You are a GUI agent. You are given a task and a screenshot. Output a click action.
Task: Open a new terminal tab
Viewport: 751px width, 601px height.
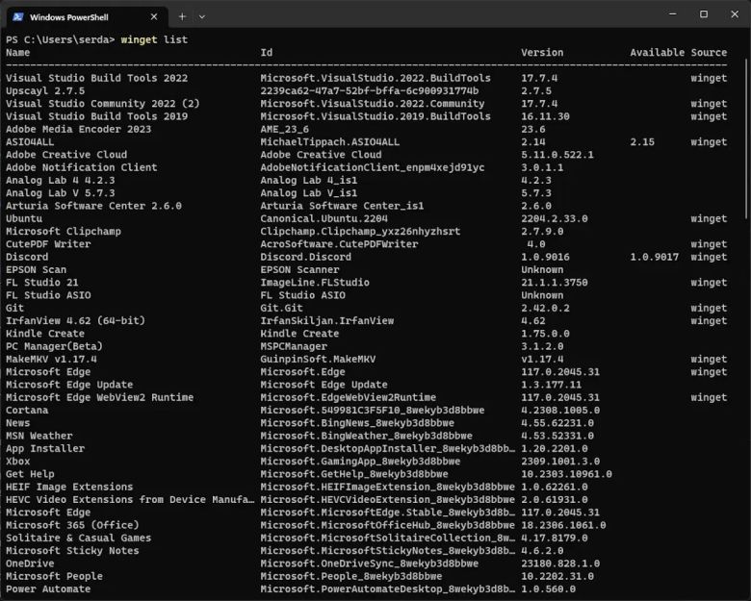182,16
